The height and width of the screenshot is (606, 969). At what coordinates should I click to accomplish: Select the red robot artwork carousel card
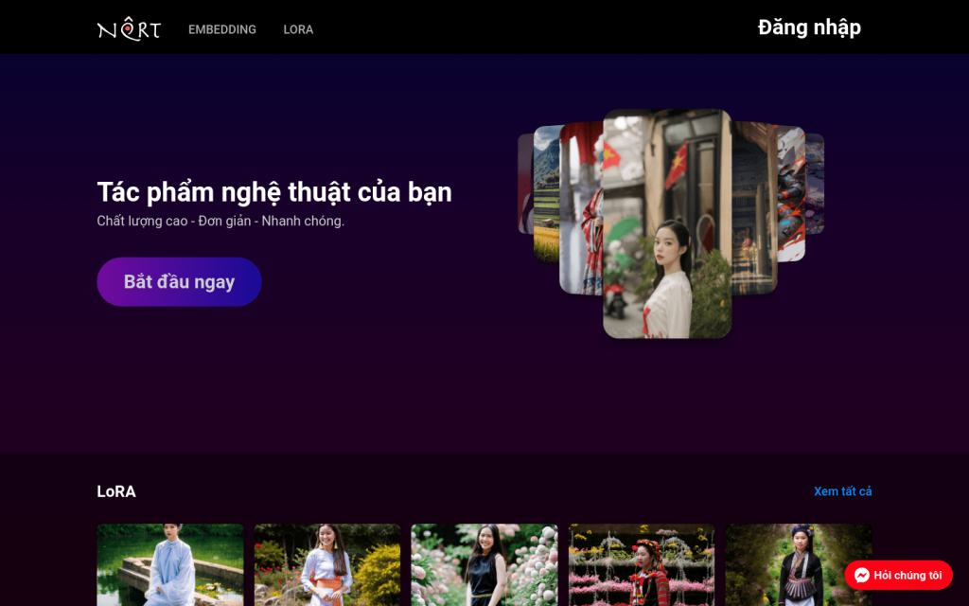pyautogui.click(x=791, y=193)
